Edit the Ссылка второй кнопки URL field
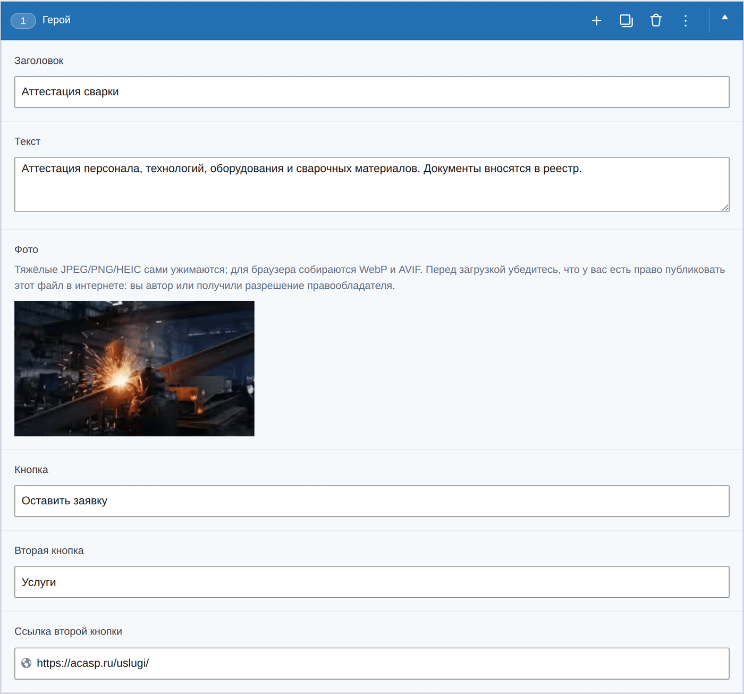This screenshot has width=744, height=694. point(371,663)
